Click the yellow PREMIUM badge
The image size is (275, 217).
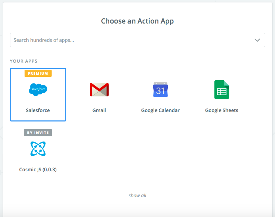point(38,73)
